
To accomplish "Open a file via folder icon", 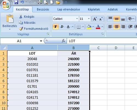I will tap(58, 2).
